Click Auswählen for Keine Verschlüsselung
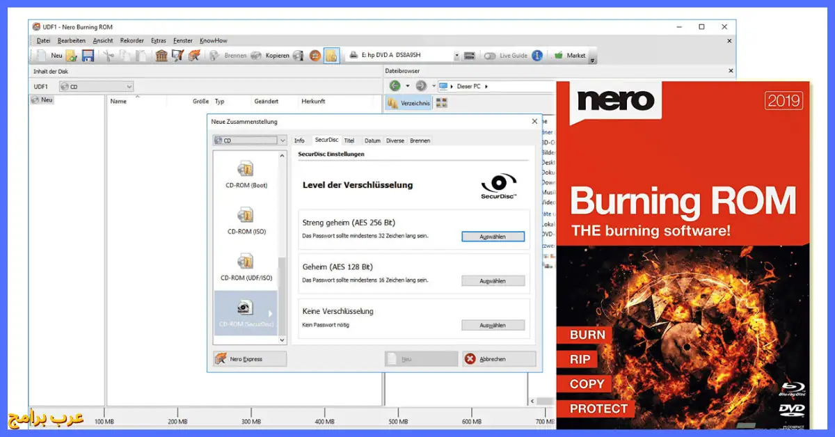835x437 pixels. [493, 325]
